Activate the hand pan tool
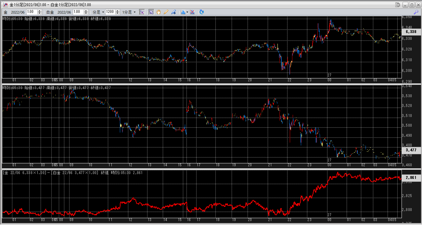This screenshot has width=422, height=225. click(159, 12)
